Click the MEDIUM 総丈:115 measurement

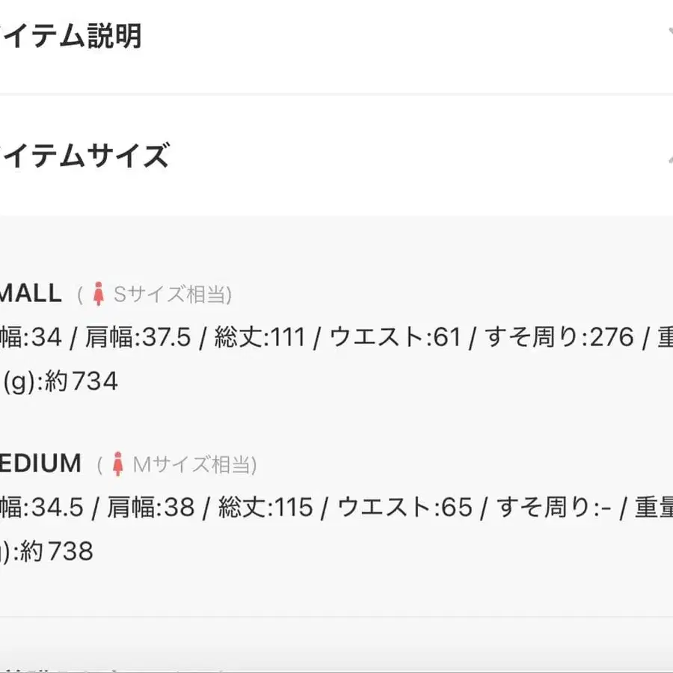(265, 508)
